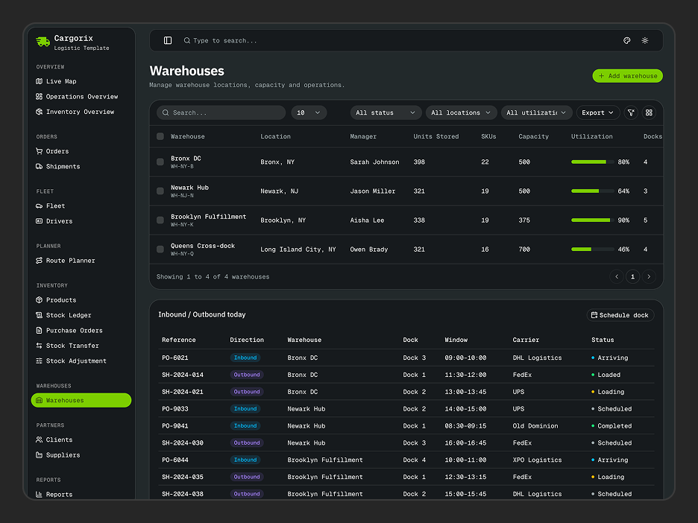Go to previous page chevron
698x523 pixels.
coord(617,276)
